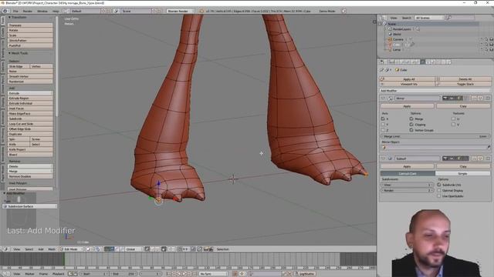This screenshot has height=277, width=494.
Task: Open the File menu
Action: click(15, 11)
